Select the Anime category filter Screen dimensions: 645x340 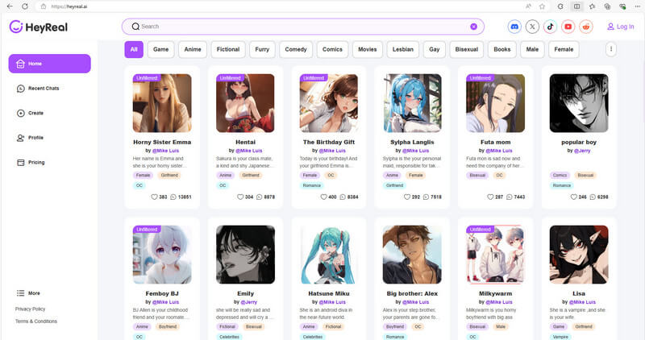coord(193,49)
